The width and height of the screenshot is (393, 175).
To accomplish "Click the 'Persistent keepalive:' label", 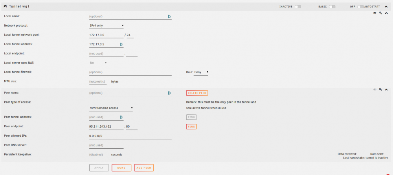I will [18, 155].
